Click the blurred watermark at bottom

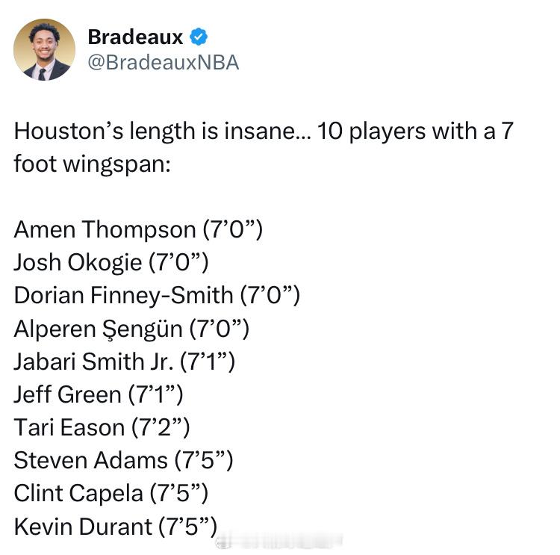click(279, 540)
